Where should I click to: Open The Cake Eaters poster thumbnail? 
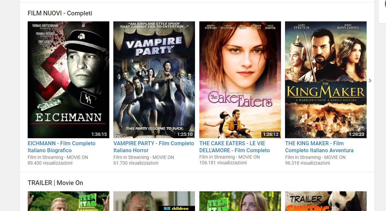pyautogui.click(x=240, y=79)
